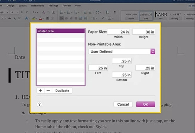This screenshot has height=133, width=195.
Task: Align text left in ribbon
Action: pyautogui.click(x=61, y=18)
